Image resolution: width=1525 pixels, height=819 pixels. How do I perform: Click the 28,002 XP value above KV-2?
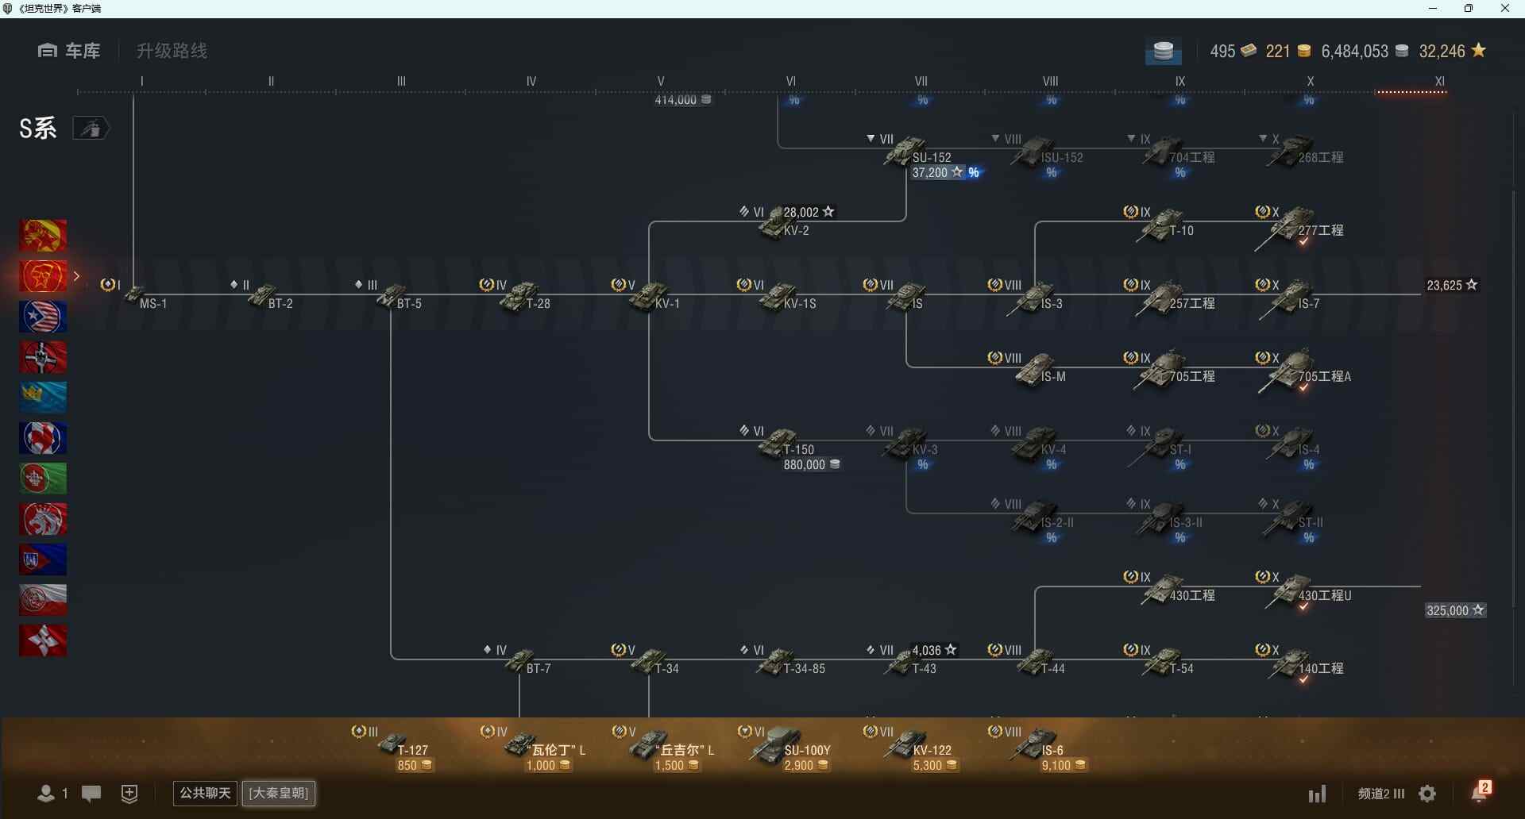809,212
